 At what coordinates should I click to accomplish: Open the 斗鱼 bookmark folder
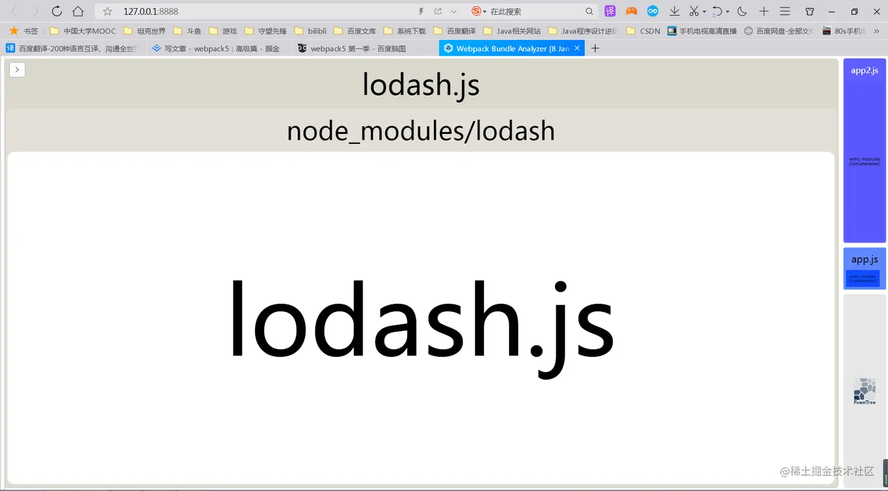click(x=187, y=31)
